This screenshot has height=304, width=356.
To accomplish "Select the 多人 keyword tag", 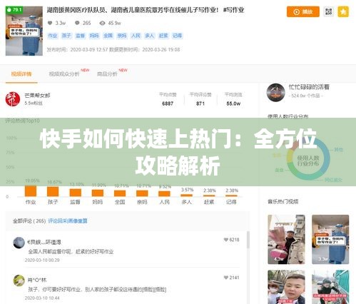I will click(150, 36).
